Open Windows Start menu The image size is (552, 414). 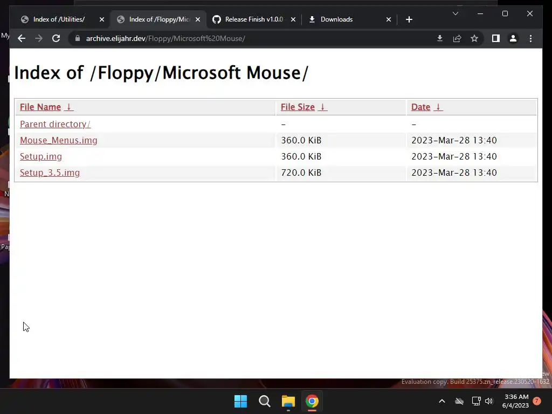241,401
